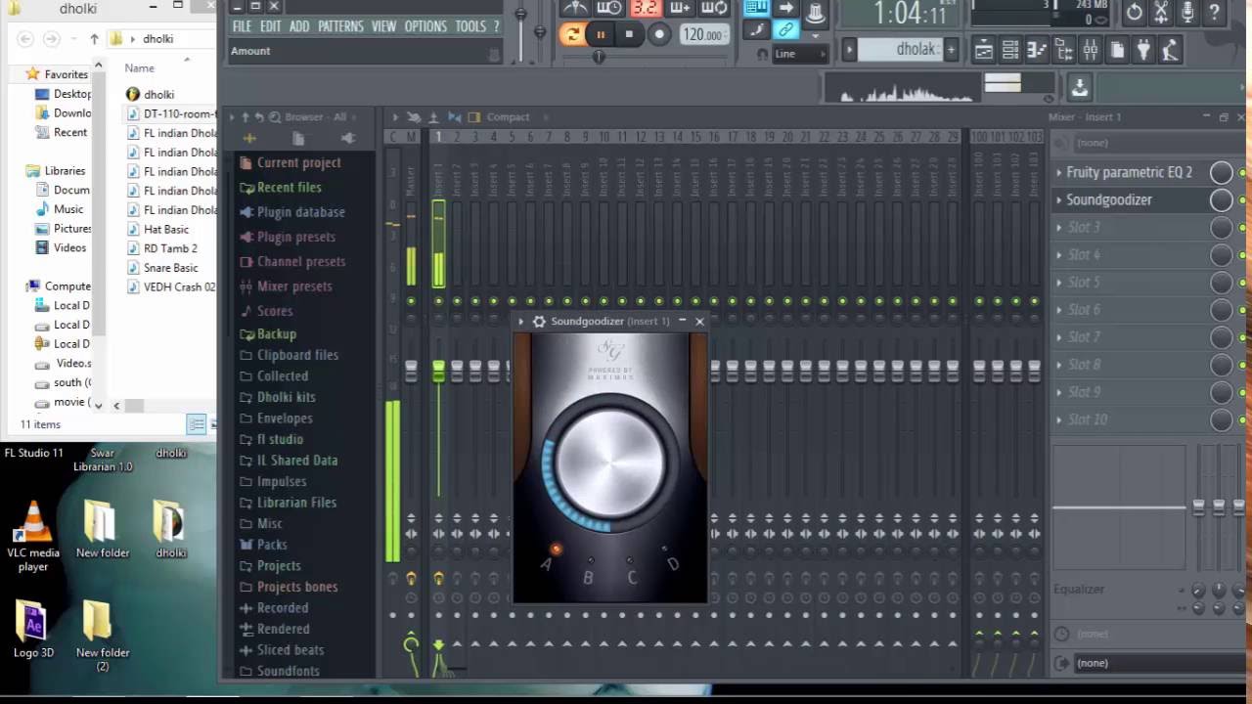The width and height of the screenshot is (1252, 704).
Task: Click the metronome icon
Action: coord(575,8)
